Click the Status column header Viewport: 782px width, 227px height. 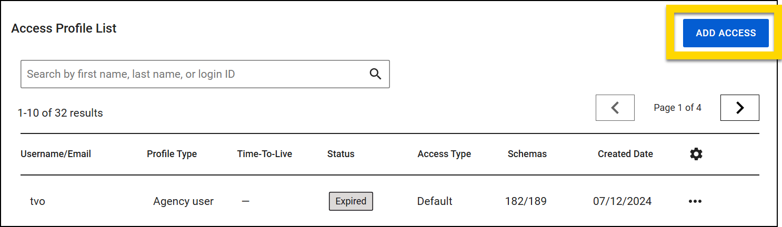pyautogui.click(x=340, y=154)
